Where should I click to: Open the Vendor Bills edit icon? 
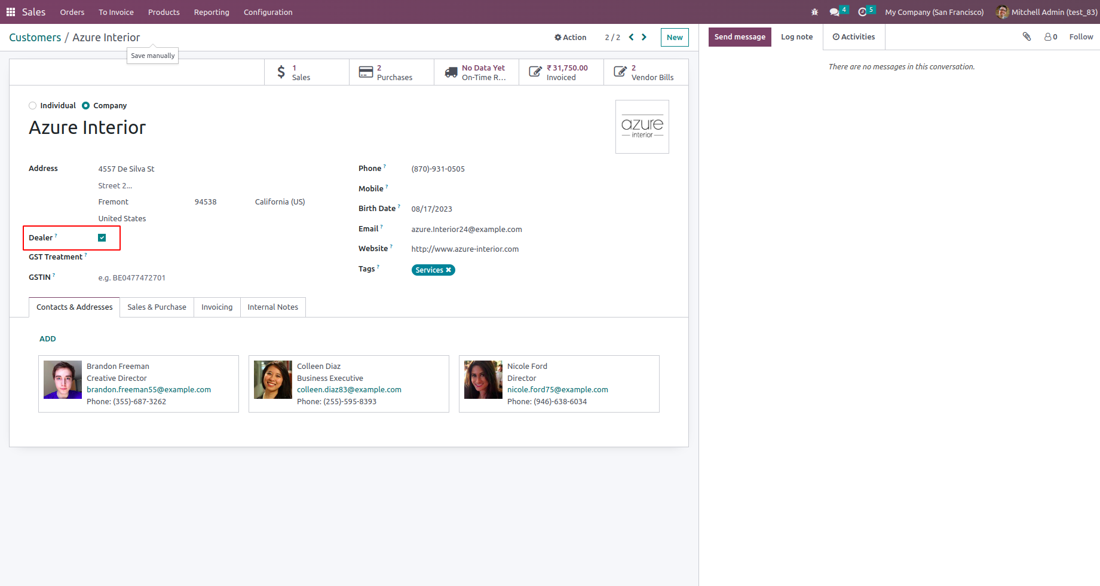coord(620,72)
